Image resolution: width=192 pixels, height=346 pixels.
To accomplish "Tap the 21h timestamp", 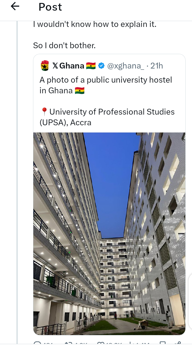I will (x=157, y=66).
